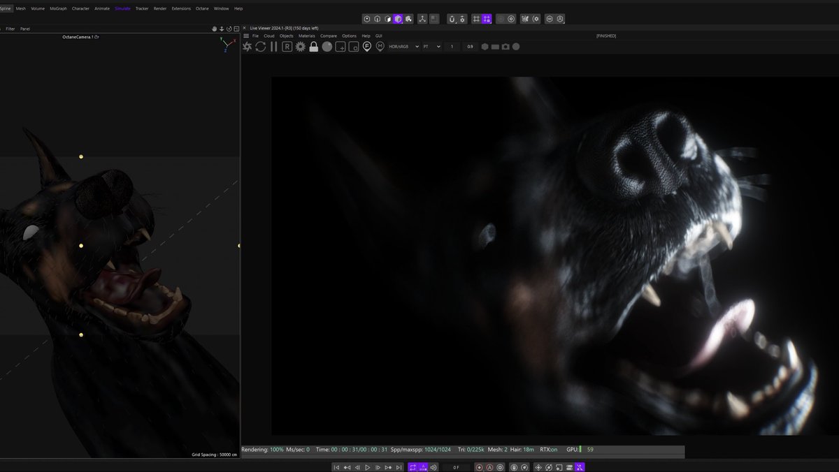Pause the Live Viewer render
This screenshot has width=839, height=472.
(x=273, y=47)
